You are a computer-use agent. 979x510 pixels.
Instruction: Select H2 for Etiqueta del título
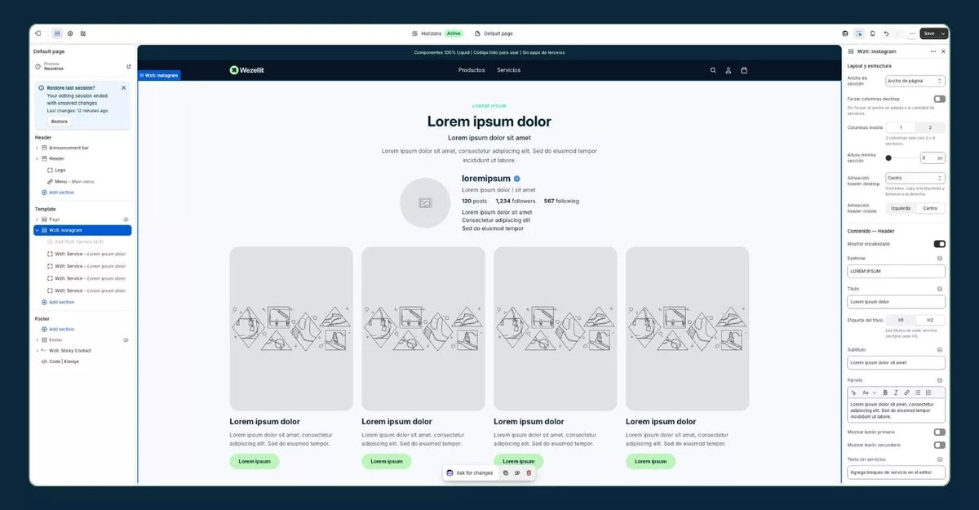coord(930,320)
